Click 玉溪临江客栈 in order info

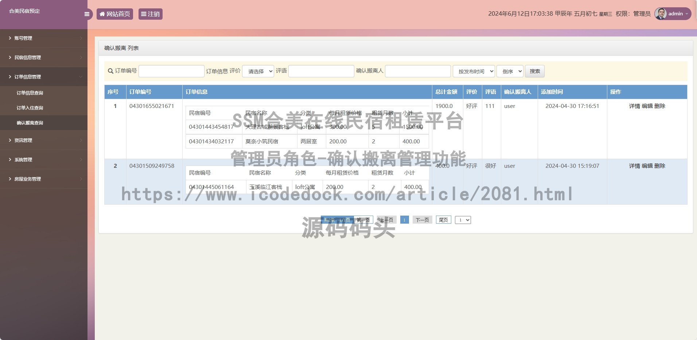pyautogui.click(x=266, y=187)
